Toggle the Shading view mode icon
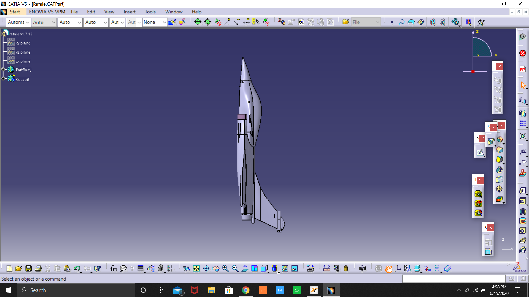Image resolution: width=529 pixels, height=297 pixels. coord(275,268)
